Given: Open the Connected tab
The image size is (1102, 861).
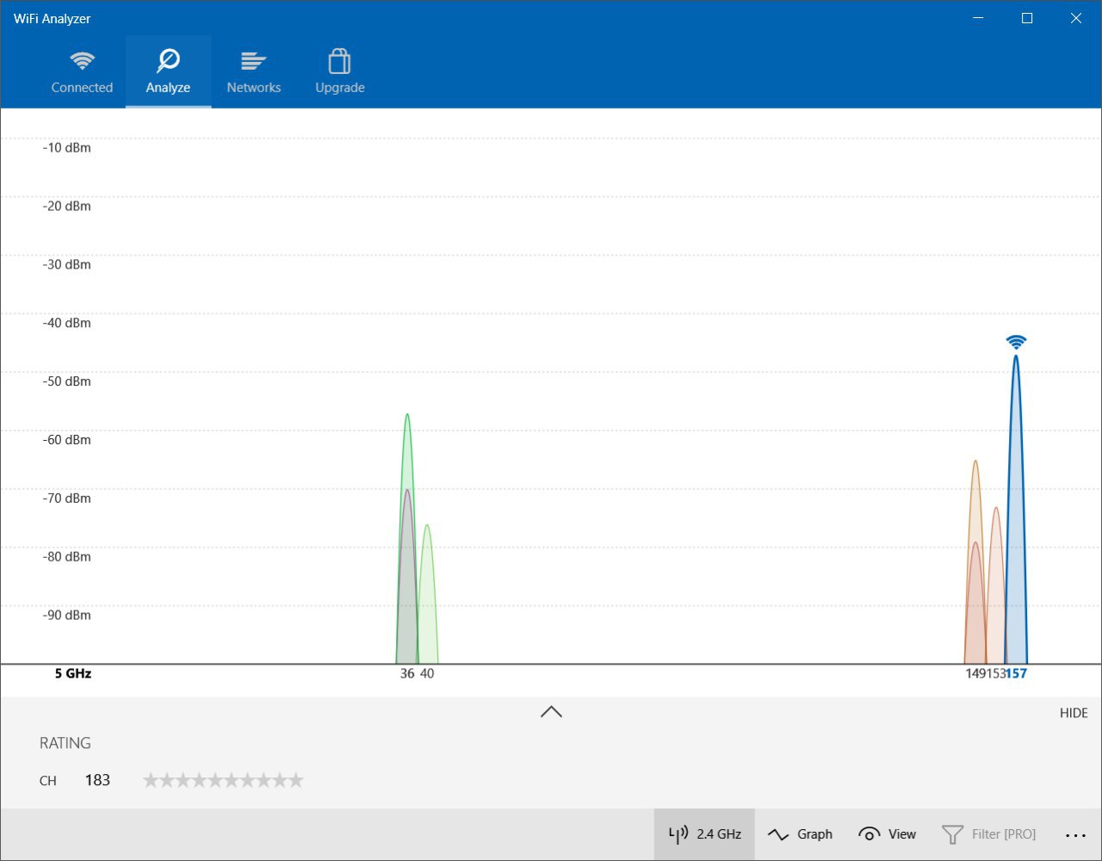Looking at the screenshot, I should tap(82, 71).
